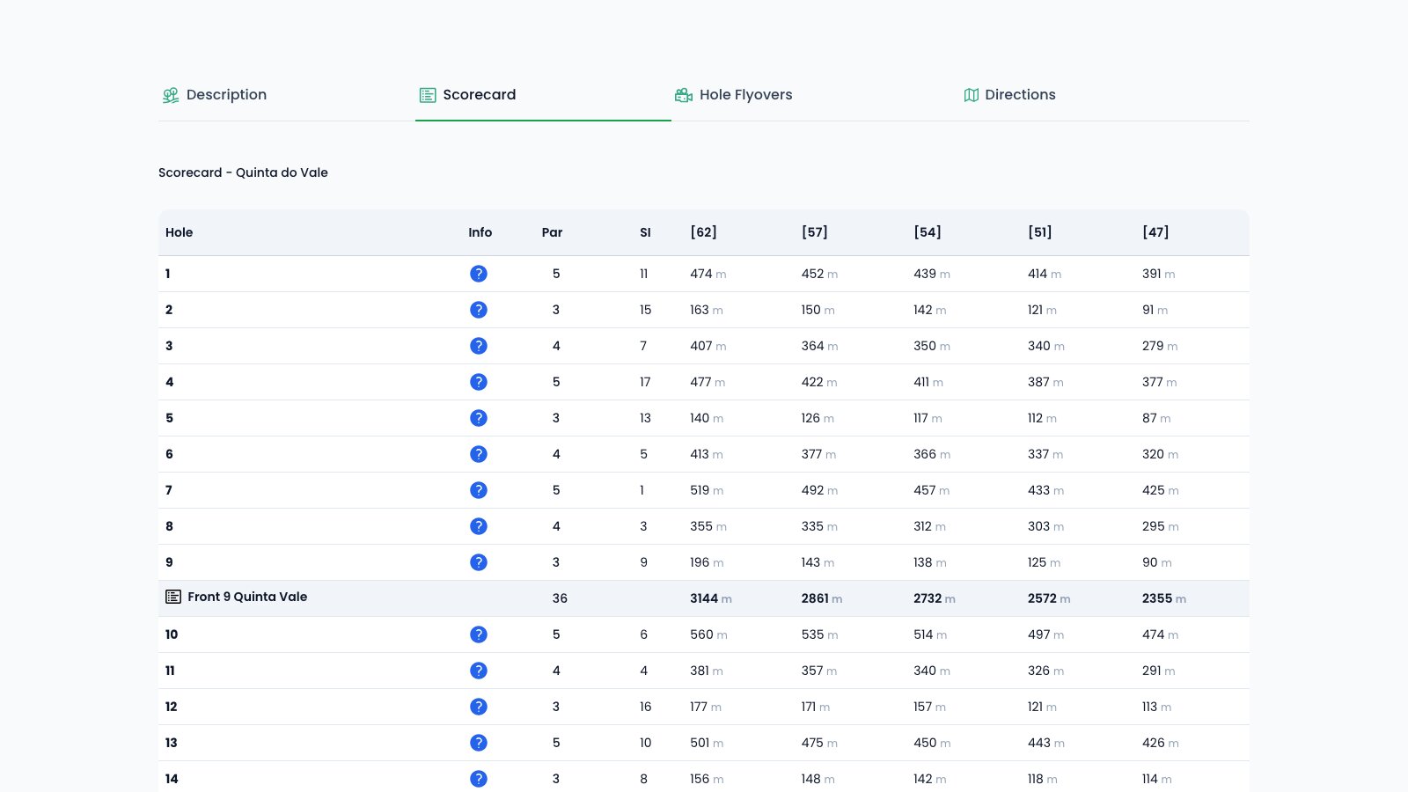Select the [47] column header
The height and width of the screenshot is (792, 1408).
(1155, 232)
